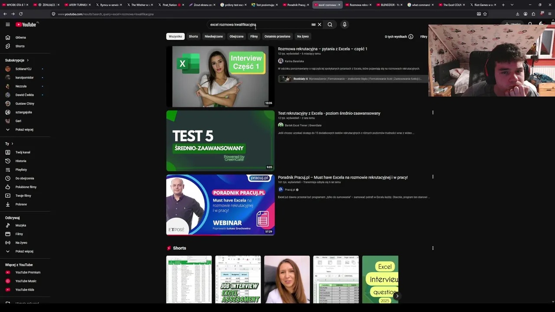Open Dawid Ćwikła channel subscription
This screenshot has width=555, height=312.
pyautogui.click(x=25, y=95)
